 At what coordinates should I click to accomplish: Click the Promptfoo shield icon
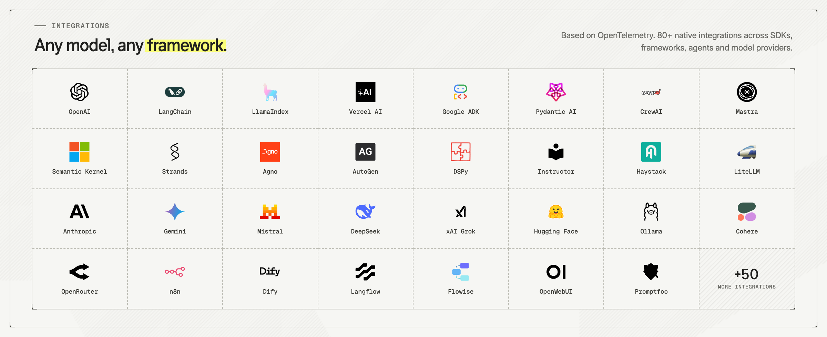click(x=651, y=272)
